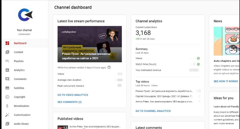The image size is (240, 129).
Task: Open the News card illustration image
Action: pyautogui.click(x=227, y=41)
